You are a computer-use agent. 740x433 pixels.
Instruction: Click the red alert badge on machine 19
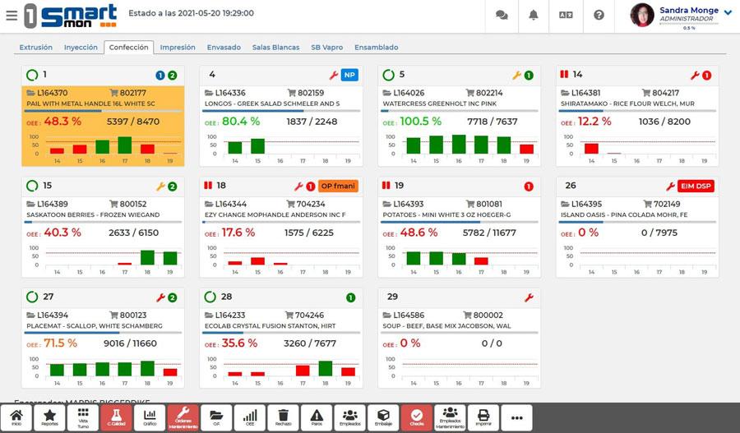coord(529,187)
